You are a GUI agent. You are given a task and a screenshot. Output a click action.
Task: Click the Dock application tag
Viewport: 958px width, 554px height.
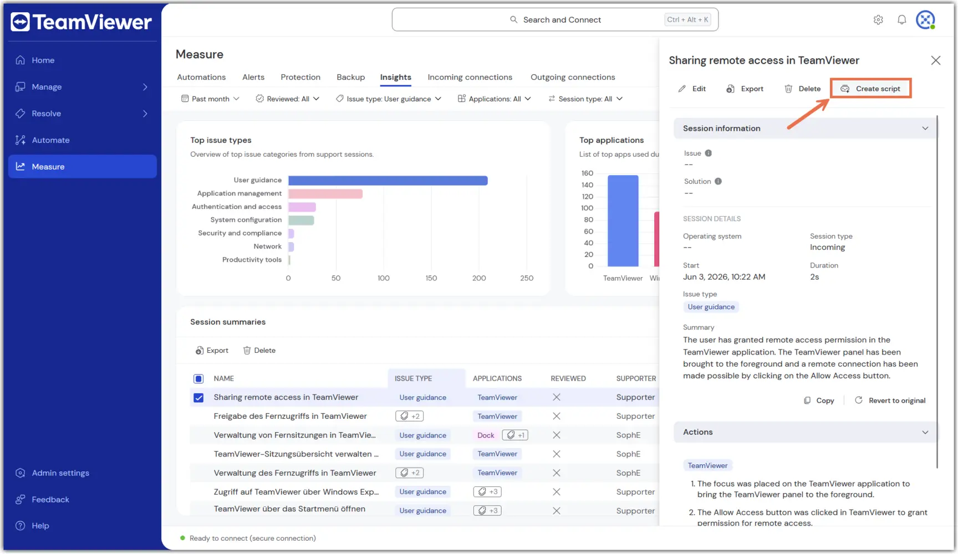click(486, 435)
